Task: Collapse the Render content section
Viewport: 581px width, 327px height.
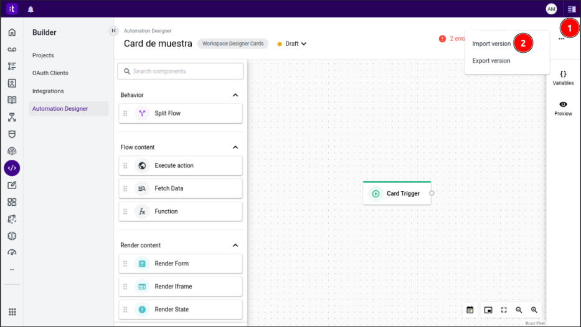Action: pyautogui.click(x=235, y=246)
